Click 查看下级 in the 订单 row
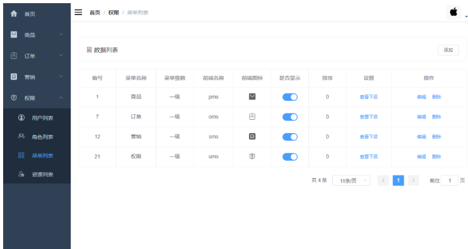Viewport: 468px width, 249px height. 368,117
